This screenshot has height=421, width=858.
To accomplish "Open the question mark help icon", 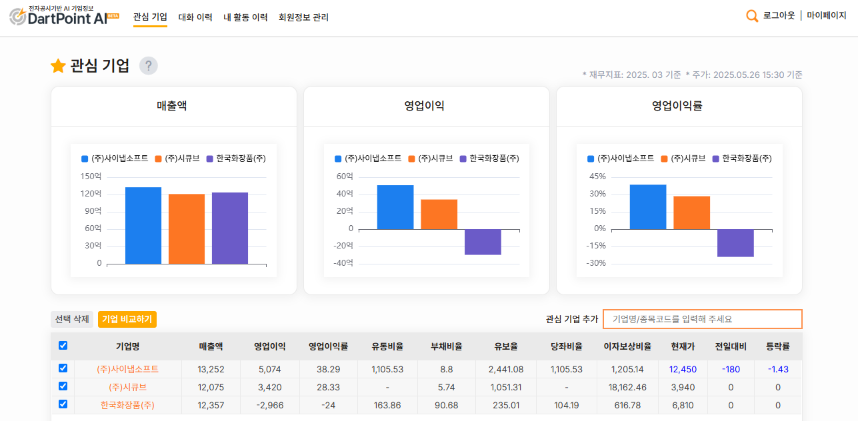I will 149,65.
